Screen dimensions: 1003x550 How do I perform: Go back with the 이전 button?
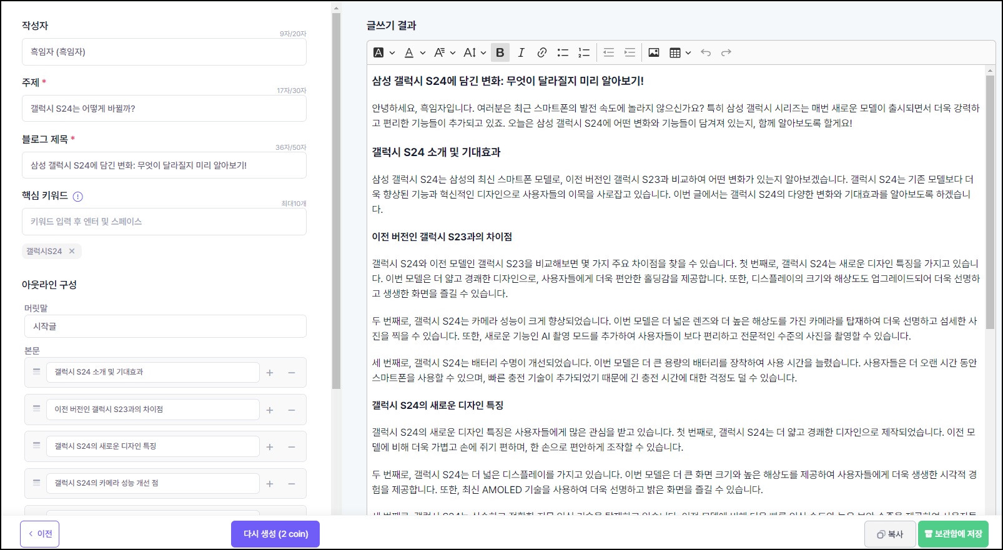pos(40,534)
